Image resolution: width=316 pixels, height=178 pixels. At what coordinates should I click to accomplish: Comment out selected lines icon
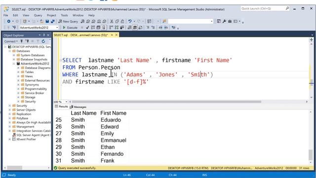148,28
